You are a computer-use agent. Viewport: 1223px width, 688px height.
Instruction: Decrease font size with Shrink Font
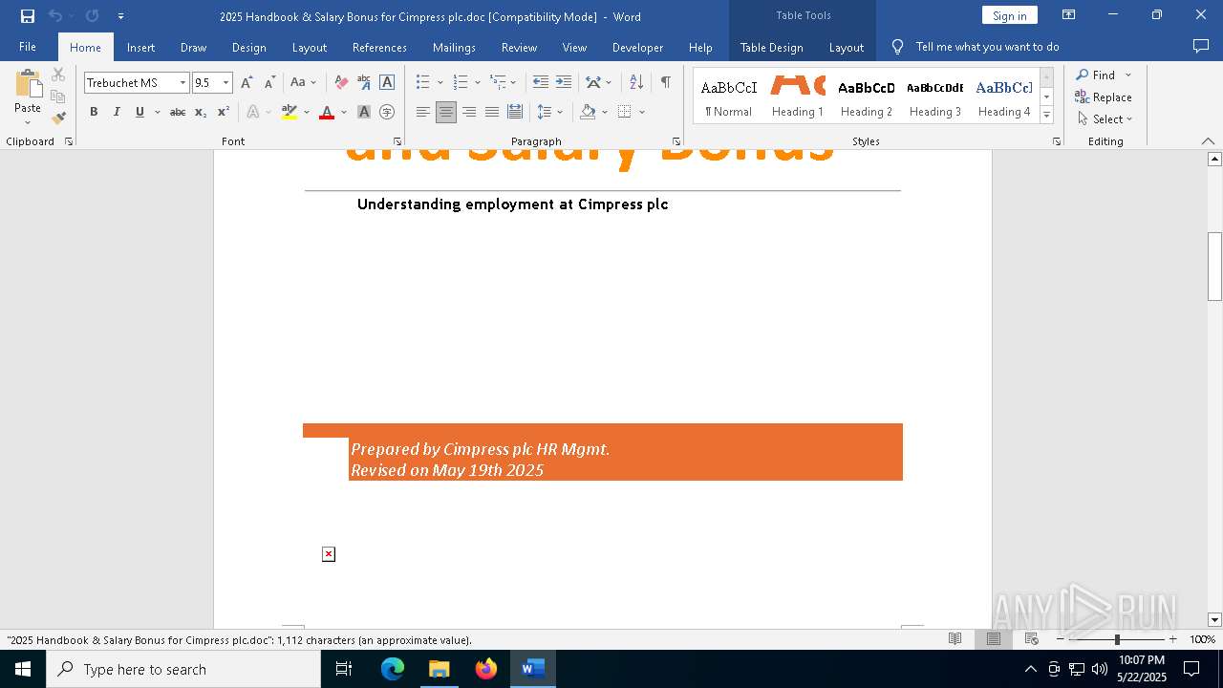coord(269,82)
